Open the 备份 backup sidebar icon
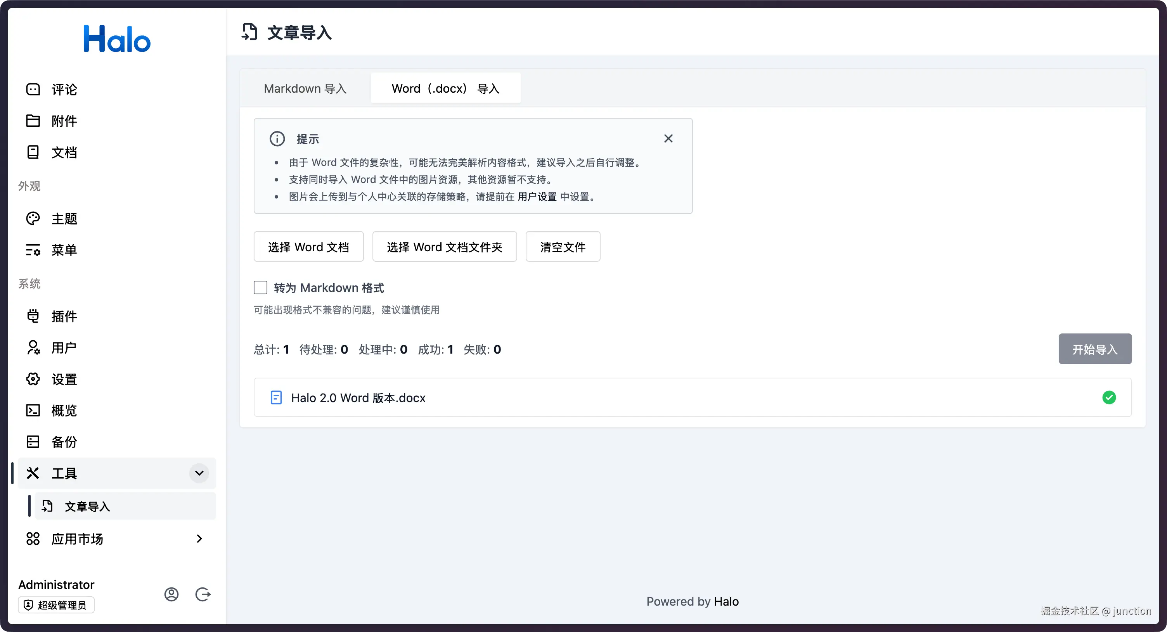The width and height of the screenshot is (1167, 632). [33, 441]
